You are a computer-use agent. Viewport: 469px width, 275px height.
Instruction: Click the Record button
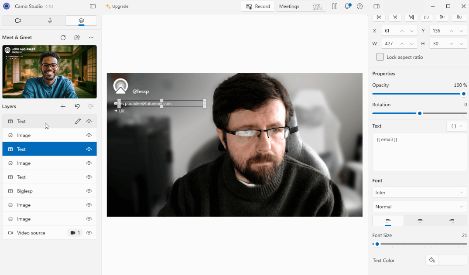[x=258, y=6]
